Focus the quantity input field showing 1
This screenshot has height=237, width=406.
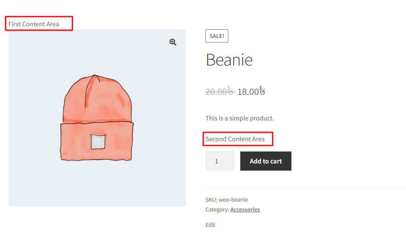(219, 161)
